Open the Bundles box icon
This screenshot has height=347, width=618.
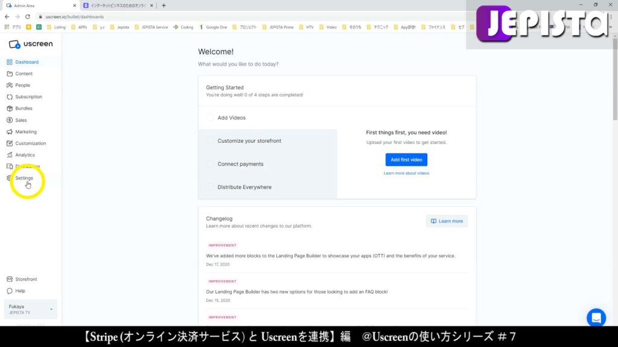point(10,108)
